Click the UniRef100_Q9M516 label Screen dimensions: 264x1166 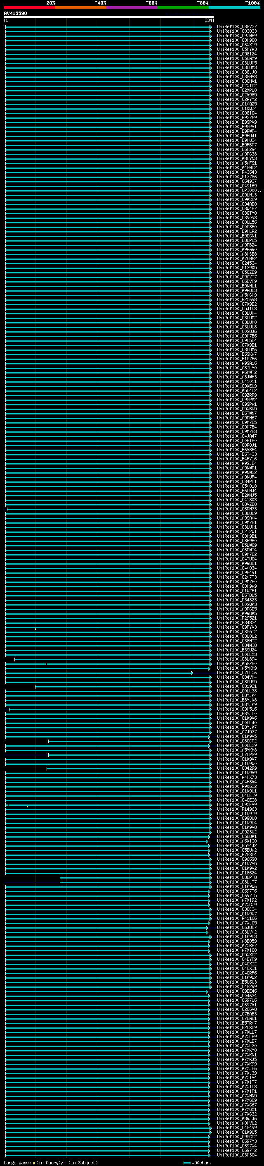coord(237,709)
